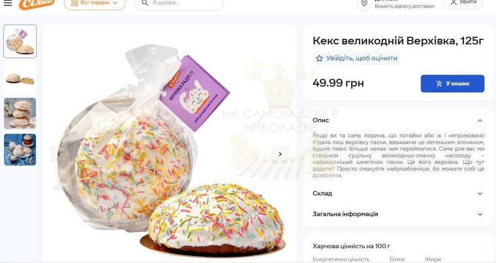Screen dimensions: 496x263
Task: Collapse the Опис section
Action: [x=480, y=120]
